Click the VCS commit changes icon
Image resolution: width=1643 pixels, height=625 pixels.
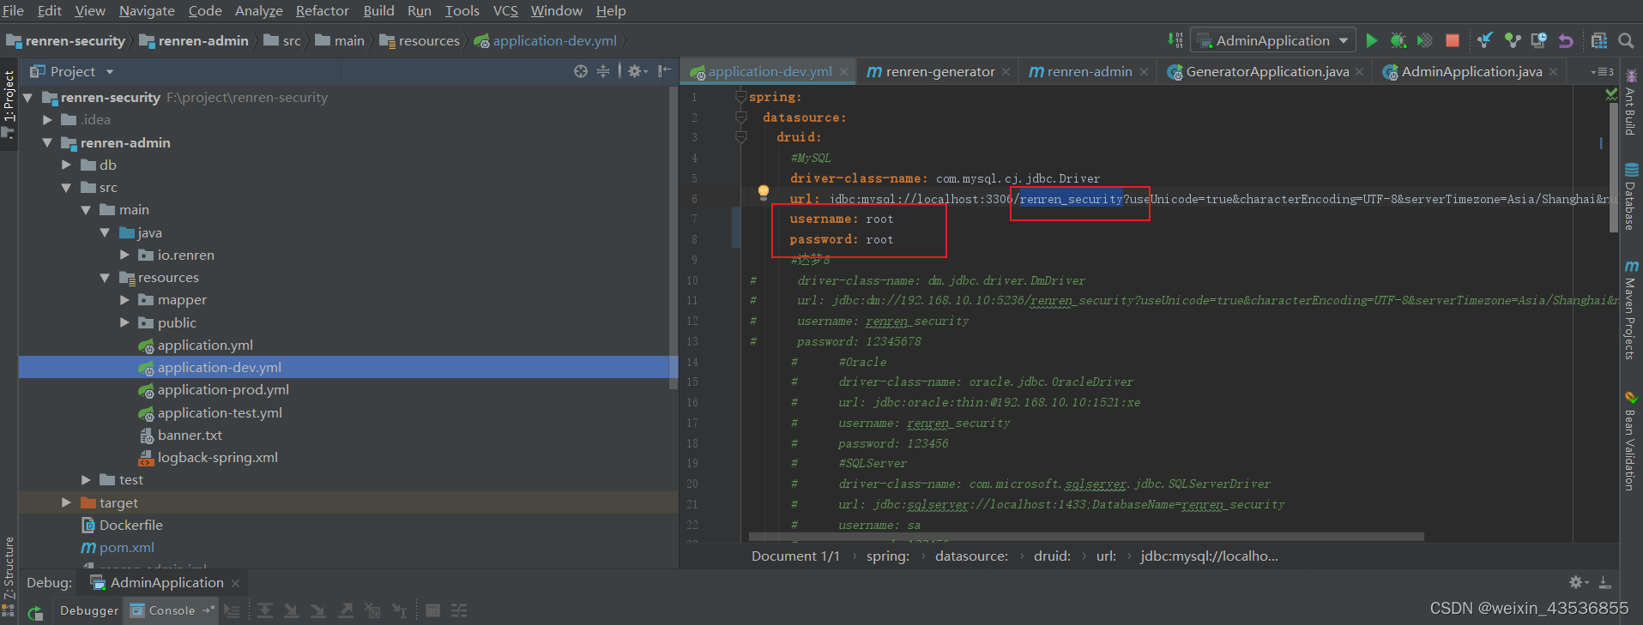(1513, 40)
